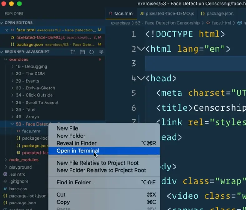Open the package.json editor tab
Viewport: 246px width, 210px height.
tap(217, 14)
